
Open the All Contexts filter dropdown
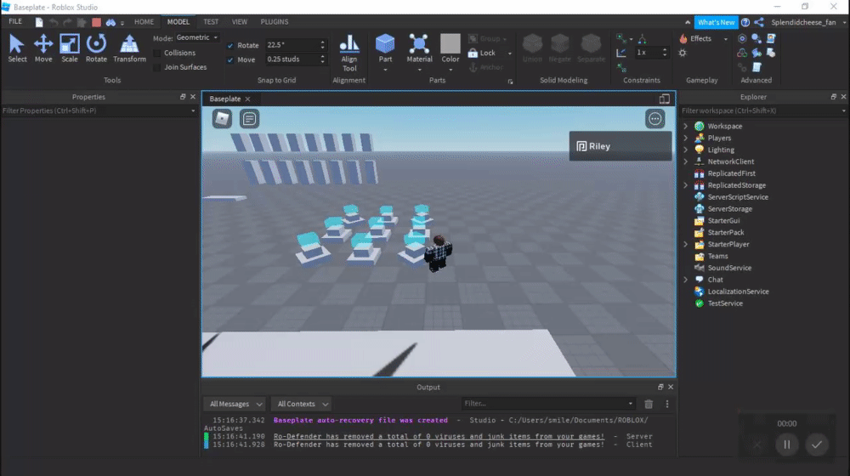[x=302, y=404]
